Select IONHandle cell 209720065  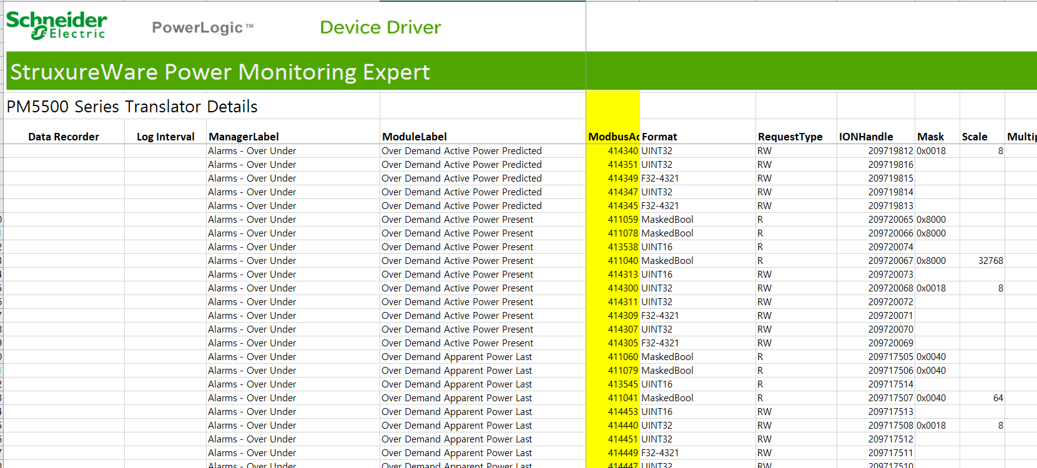point(876,220)
